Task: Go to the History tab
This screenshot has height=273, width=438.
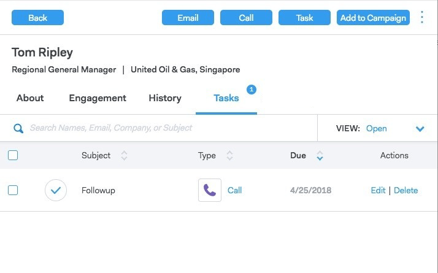Action: (165, 98)
